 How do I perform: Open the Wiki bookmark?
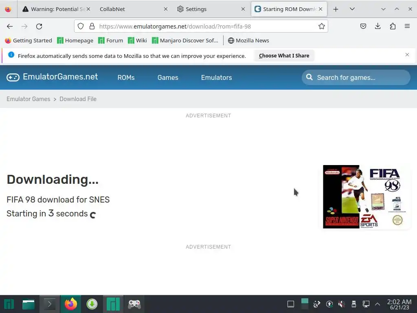[138, 40]
